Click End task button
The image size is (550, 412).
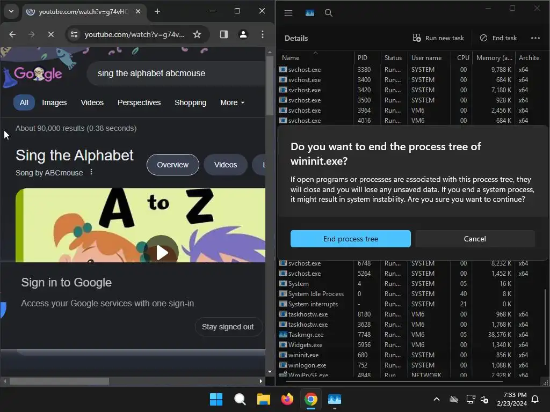(498, 38)
